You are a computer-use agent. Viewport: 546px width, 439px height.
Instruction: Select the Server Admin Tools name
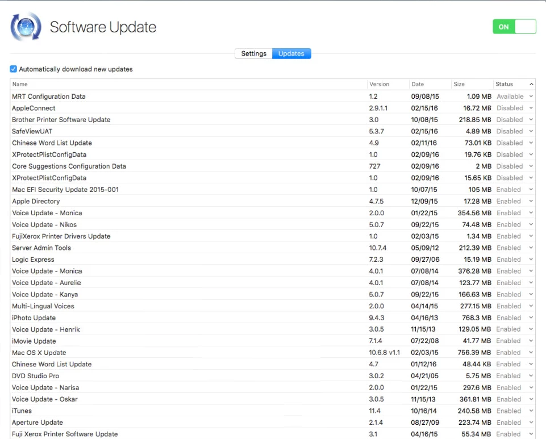point(41,248)
